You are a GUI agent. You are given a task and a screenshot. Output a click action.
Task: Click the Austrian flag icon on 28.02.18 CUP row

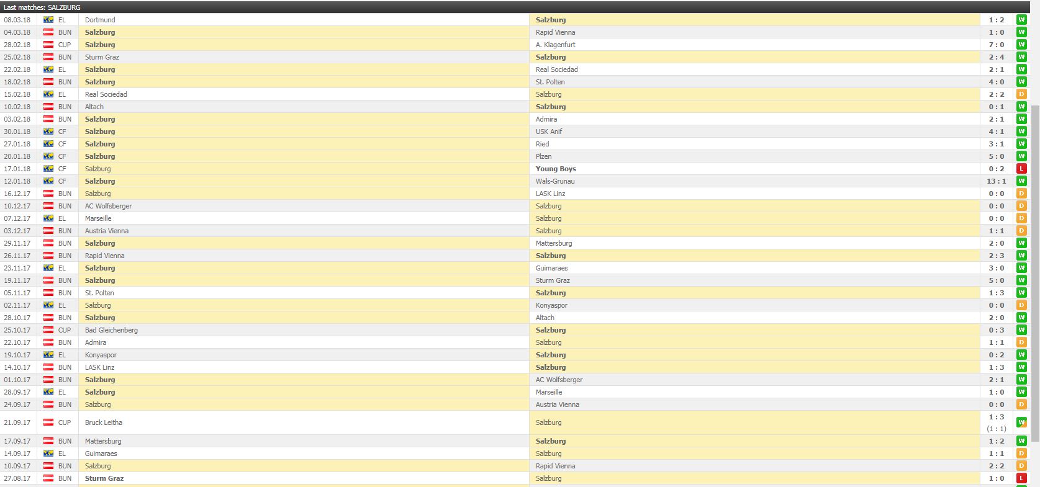(48, 45)
